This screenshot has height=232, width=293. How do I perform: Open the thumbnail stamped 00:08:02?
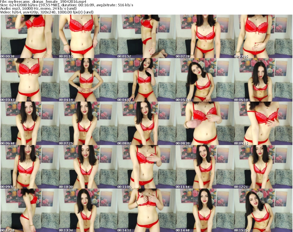[x=146, y=124]
